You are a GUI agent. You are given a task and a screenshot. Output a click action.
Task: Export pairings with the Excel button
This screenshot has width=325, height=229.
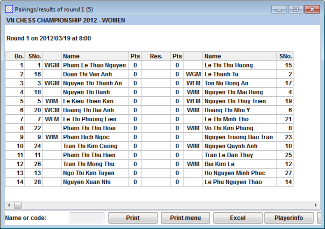237,218
